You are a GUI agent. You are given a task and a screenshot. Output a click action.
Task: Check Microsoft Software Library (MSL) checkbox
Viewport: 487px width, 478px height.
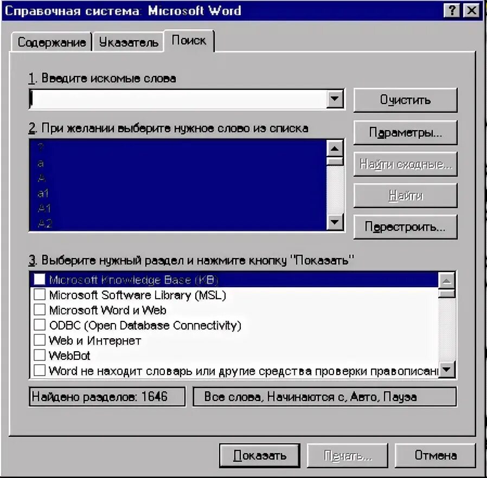[x=40, y=294]
